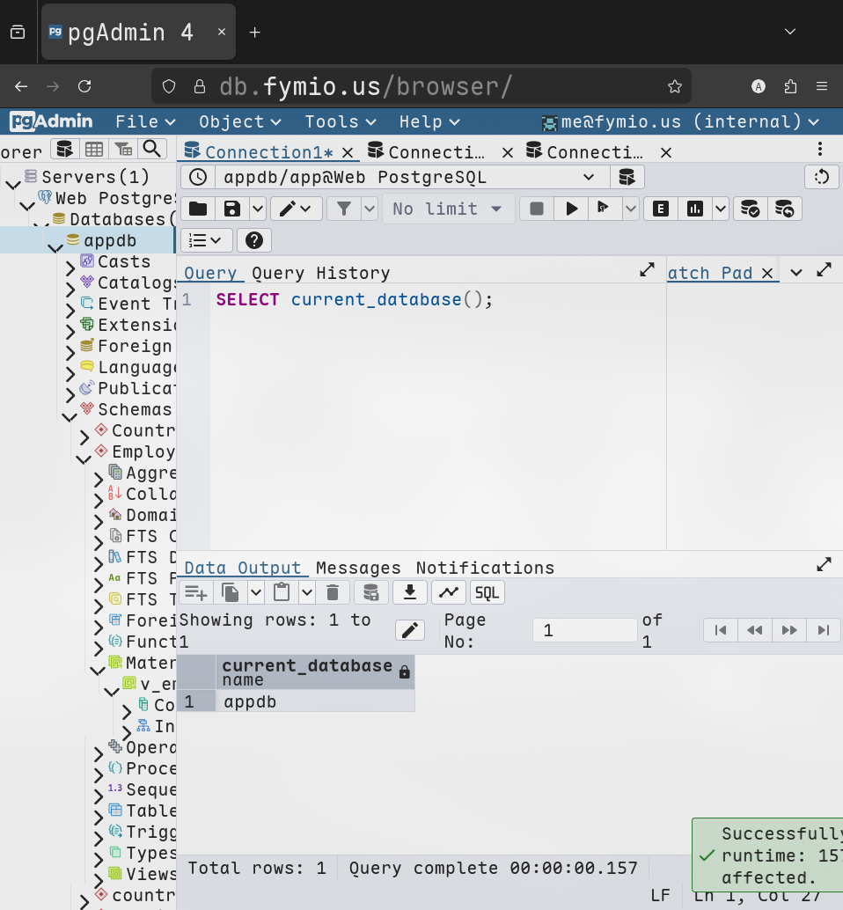Click the Commit database icon
Viewport: 843px width, 910px height.
[749, 209]
